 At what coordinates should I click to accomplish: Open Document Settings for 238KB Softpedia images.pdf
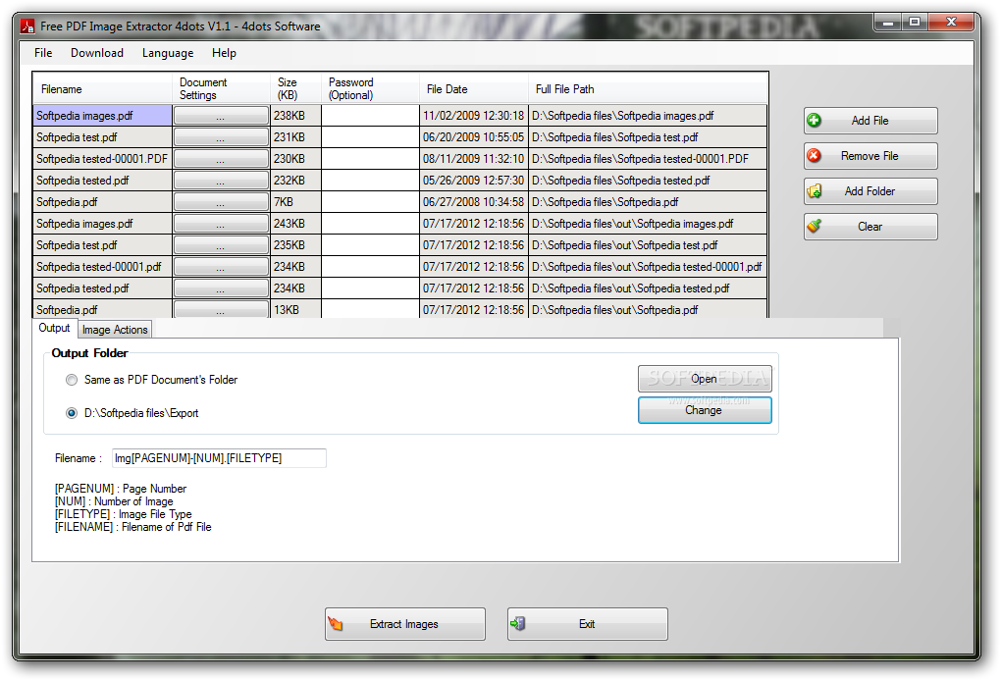coord(221,116)
